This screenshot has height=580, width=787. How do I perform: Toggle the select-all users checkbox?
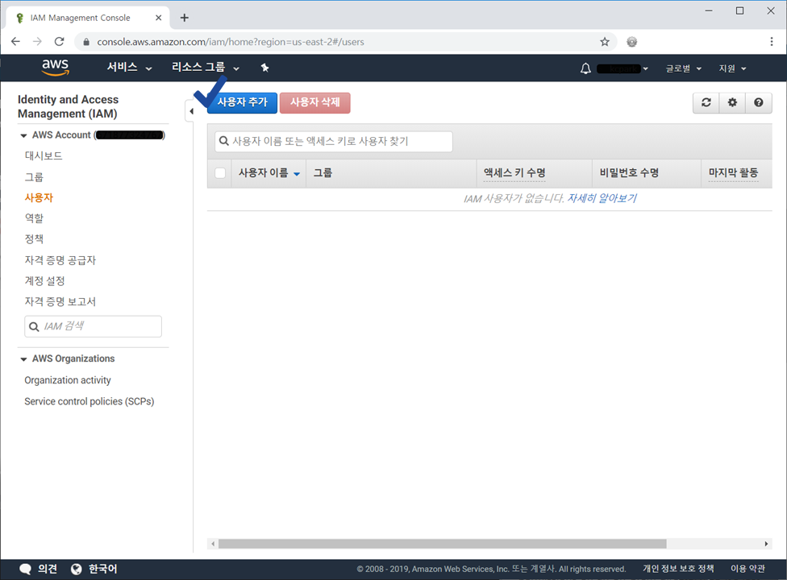pyautogui.click(x=220, y=173)
